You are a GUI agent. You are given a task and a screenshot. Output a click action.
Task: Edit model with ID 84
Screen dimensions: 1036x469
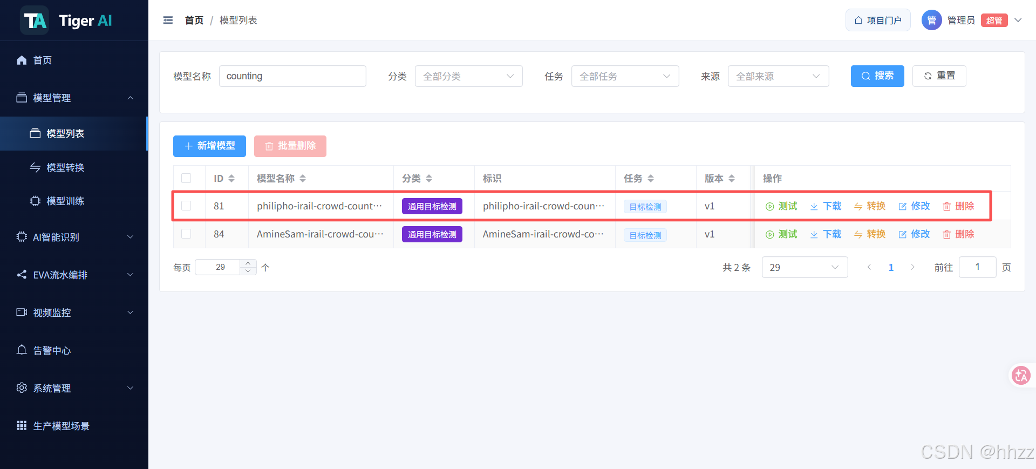[914, 234]
